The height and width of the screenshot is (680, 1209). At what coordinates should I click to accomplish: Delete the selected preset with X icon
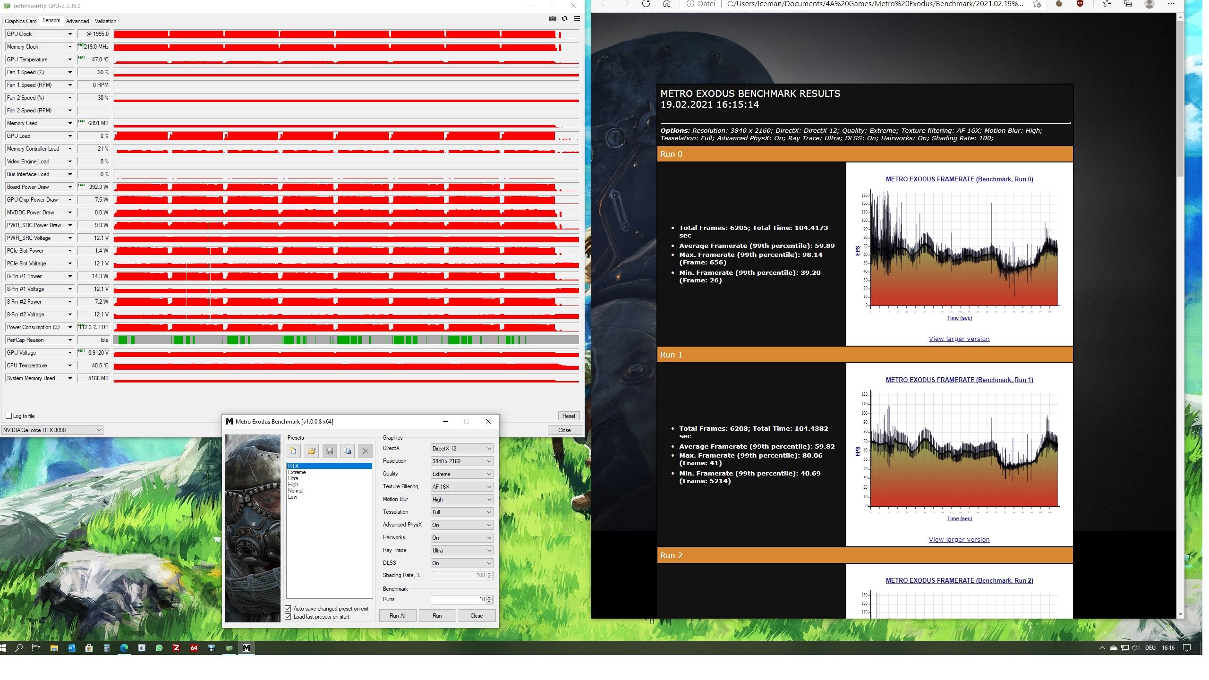pyautogui.click(x=365, y=451)
